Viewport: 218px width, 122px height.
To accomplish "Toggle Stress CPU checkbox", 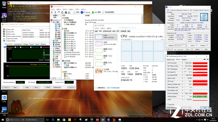I will (x=6, y=29).
